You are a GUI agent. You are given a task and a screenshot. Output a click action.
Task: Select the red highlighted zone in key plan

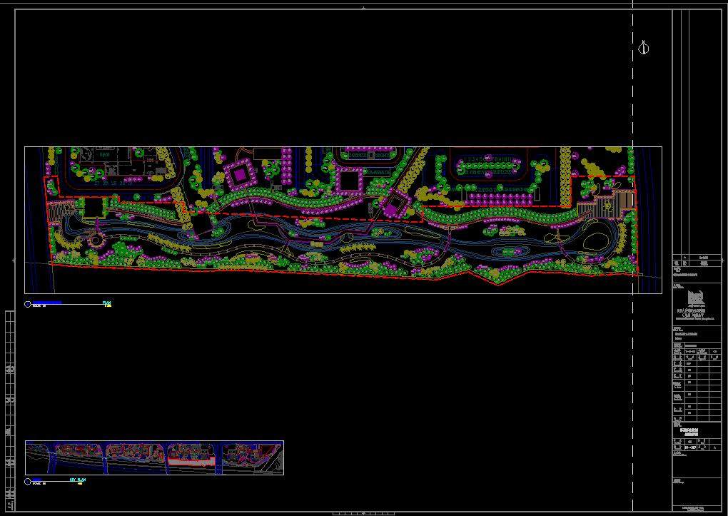pyautogui.click(x=191, y=462)
